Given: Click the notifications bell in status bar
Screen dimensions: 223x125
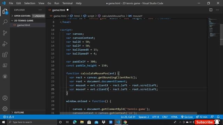Looking at the screenshot, I should click(x=218, y=117).
